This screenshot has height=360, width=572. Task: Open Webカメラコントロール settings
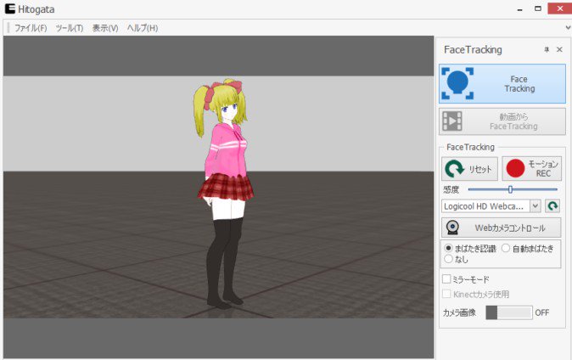click(x=502, y=228)
